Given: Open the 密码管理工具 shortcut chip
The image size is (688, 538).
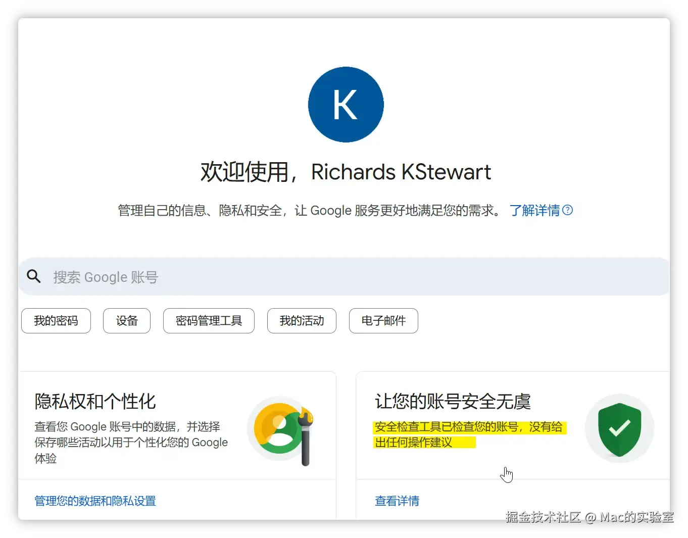Looking at the screenshot, I should (x=209, y=321).
